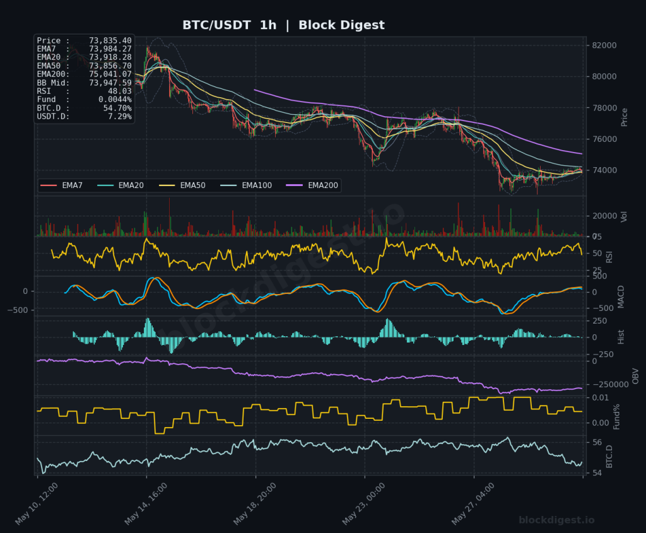Click the MACD left axis tick −500
The height and width of the screenshot is (533, 646).
(18, 310)
